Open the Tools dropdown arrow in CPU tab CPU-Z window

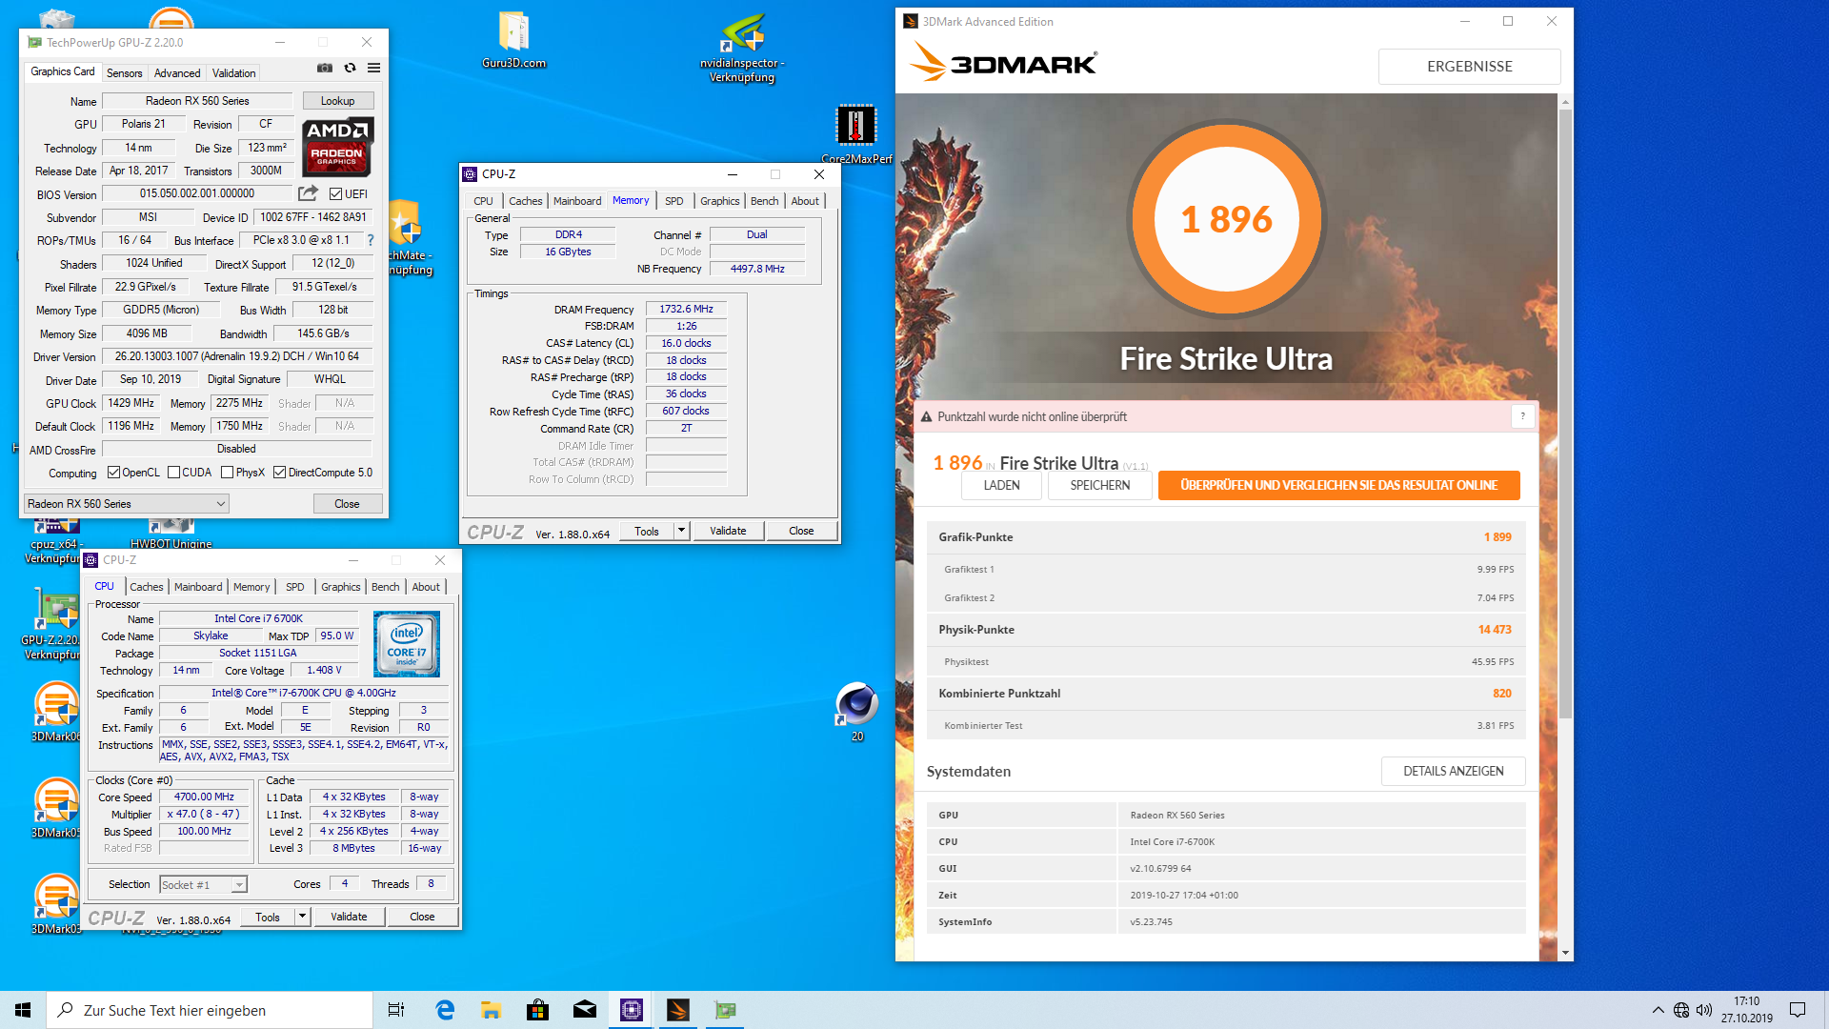coord(302,917)
